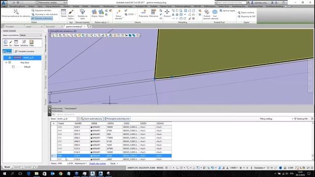
Task: Click Zapytanie dla filtru button
Action: (41, 10)
